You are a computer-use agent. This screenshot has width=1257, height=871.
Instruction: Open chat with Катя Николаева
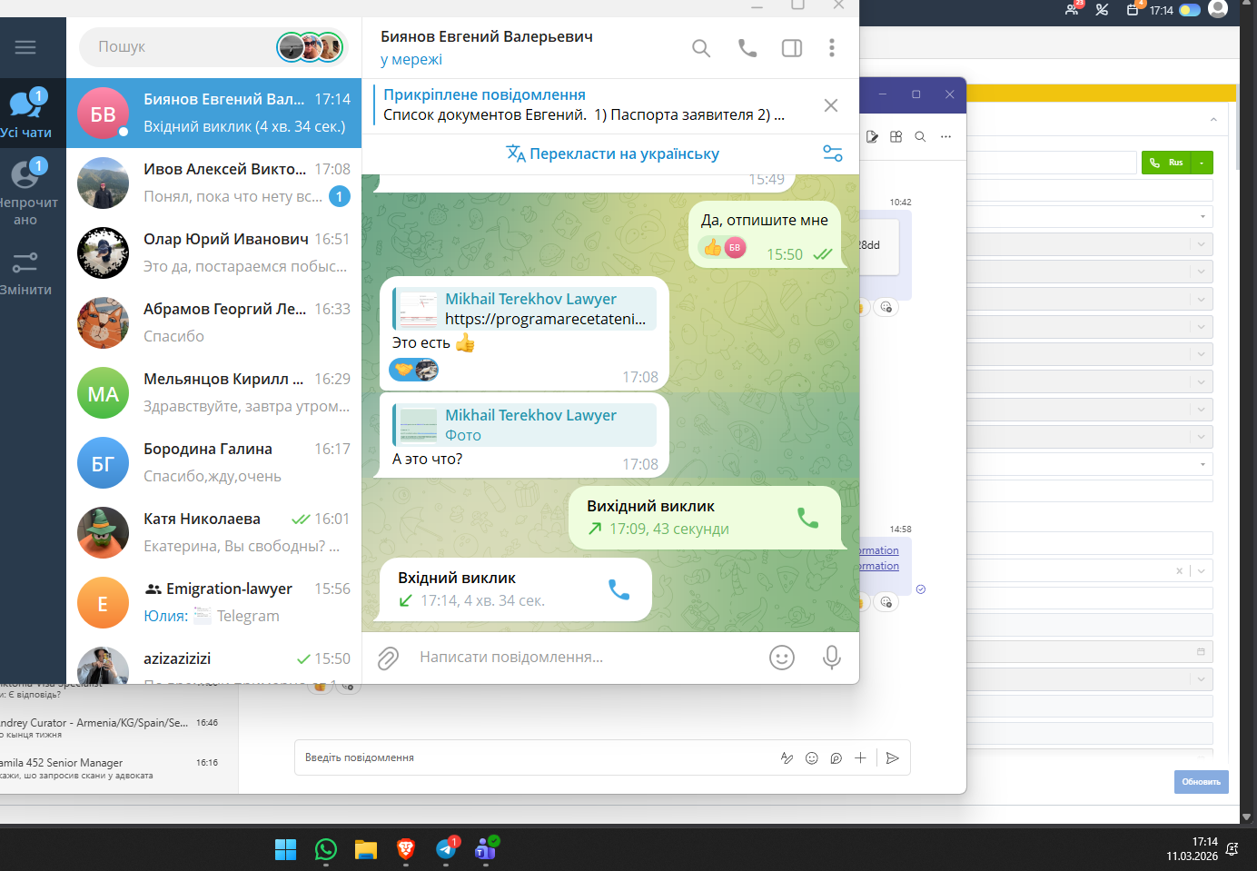coord(214,532)
